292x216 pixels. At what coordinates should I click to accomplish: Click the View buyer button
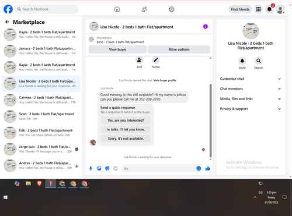117,49
